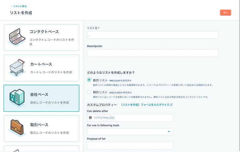
Task: Click 989/2,500を使用済み usage text
Action: (x=120, y=81)
